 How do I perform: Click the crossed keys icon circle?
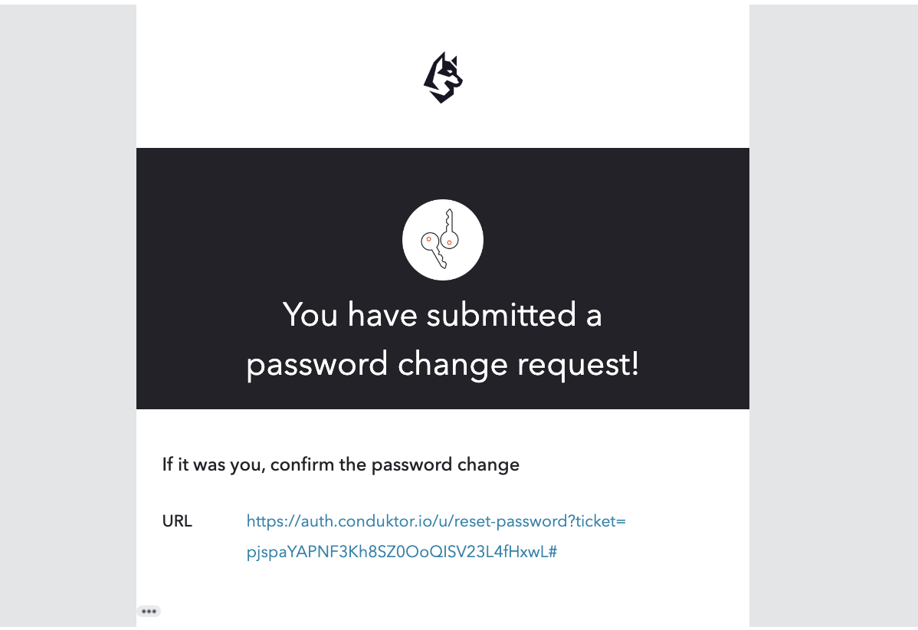tap(443, 240)
